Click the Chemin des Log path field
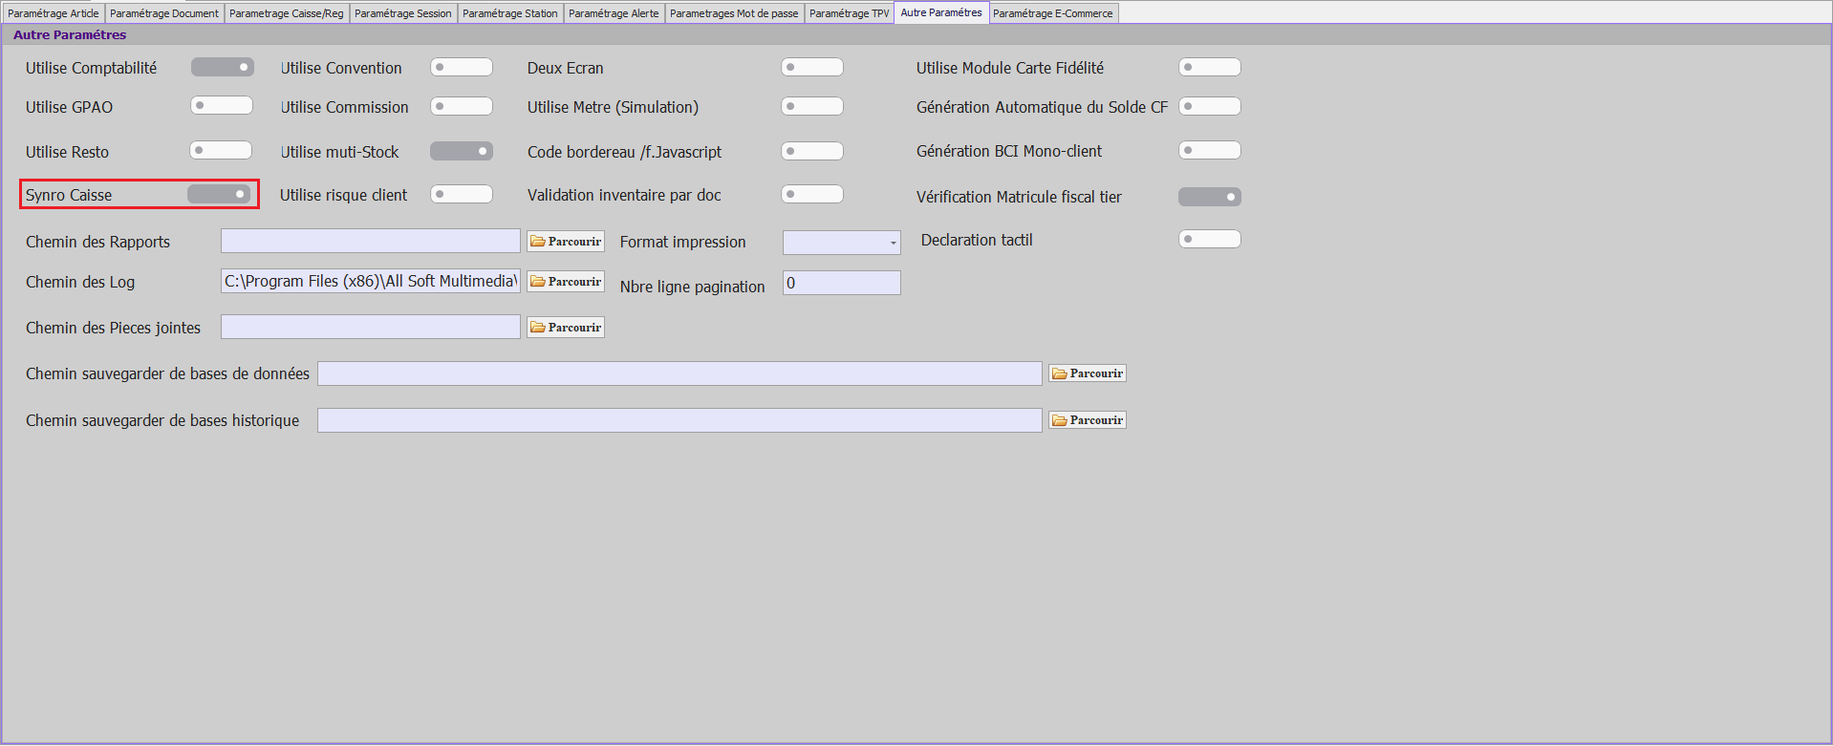 coord(371,281)
